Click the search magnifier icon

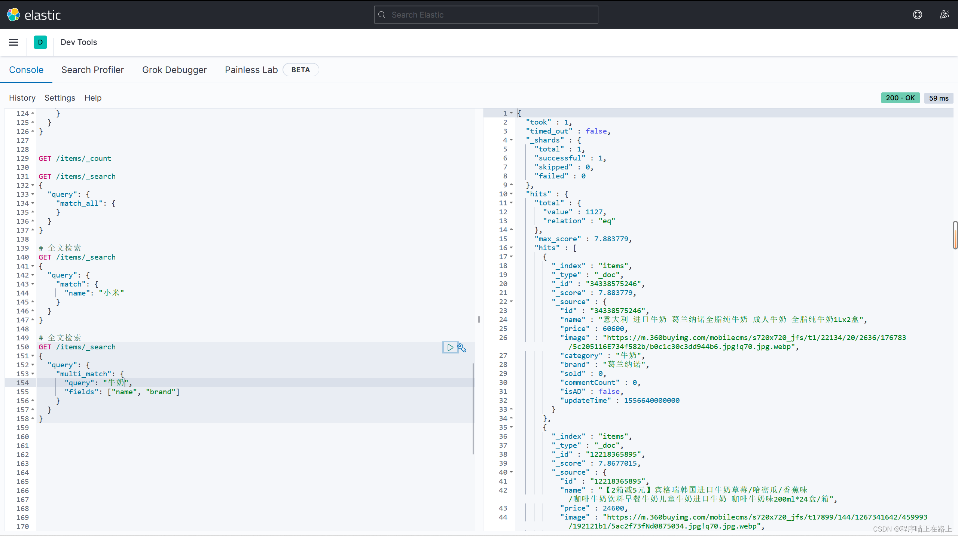click(382, 15)
